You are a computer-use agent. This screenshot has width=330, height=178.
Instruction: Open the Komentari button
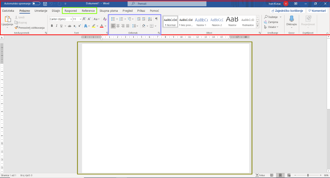click(x=317, y=11)
